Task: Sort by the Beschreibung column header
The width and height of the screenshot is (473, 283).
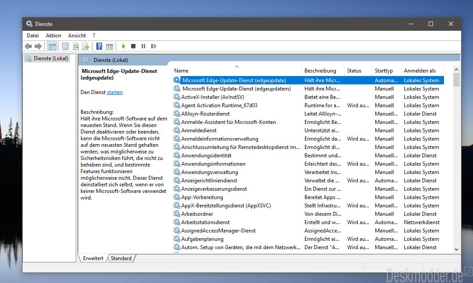Action: pos(323,70)
